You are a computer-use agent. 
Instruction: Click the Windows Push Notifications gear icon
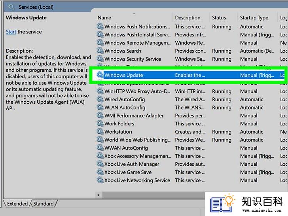point(100,27)
